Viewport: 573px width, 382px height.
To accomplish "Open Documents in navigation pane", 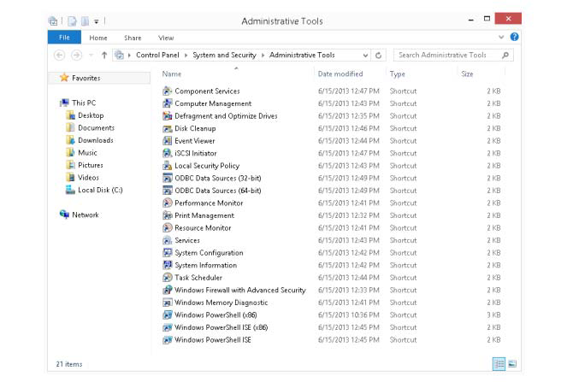I will (96, 128).
